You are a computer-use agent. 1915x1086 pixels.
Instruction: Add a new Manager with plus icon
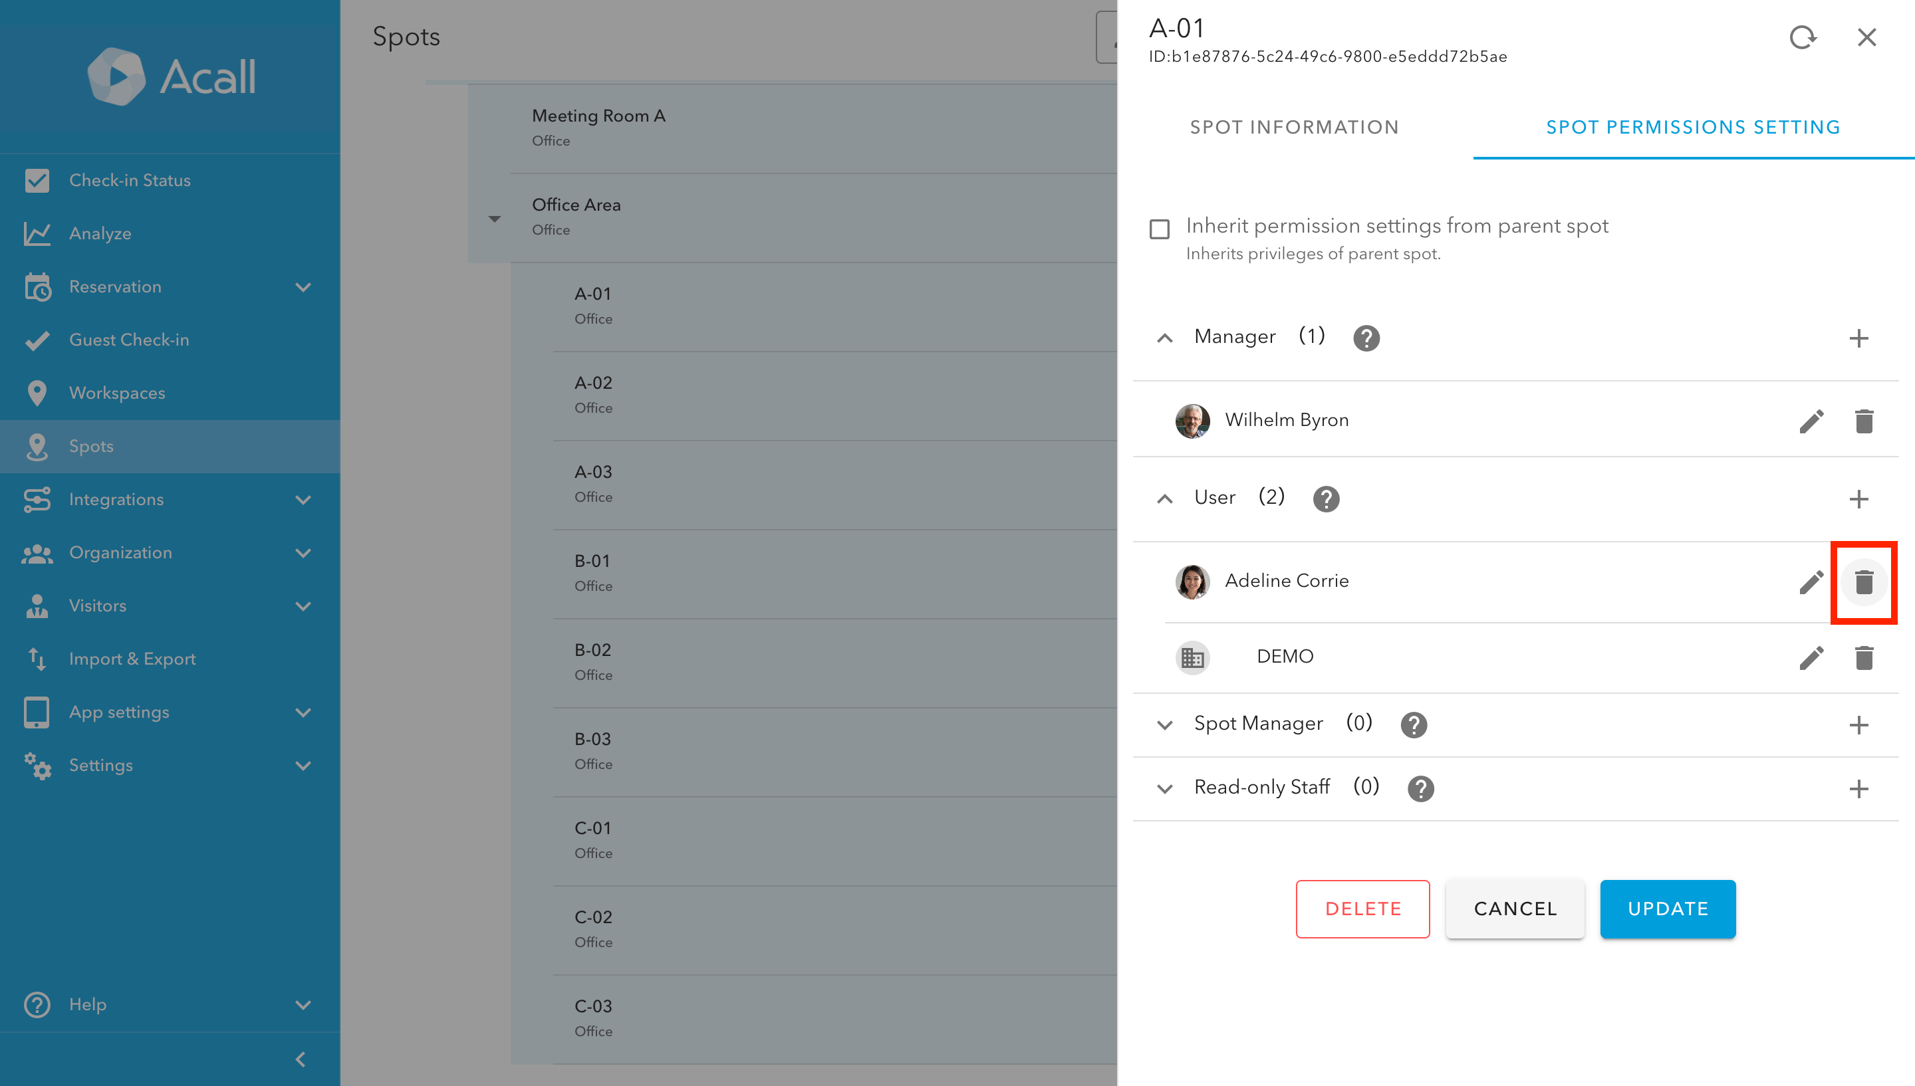[x=1858, y=338]
